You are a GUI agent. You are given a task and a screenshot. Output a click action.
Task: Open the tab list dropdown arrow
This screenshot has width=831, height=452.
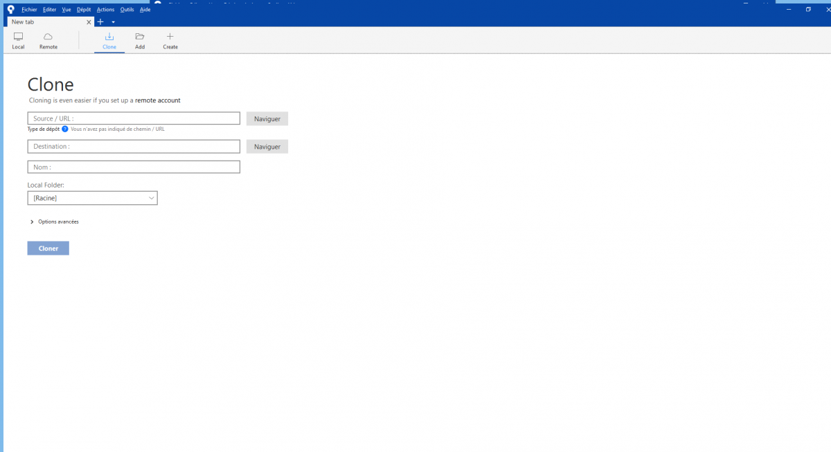point(114,22)
